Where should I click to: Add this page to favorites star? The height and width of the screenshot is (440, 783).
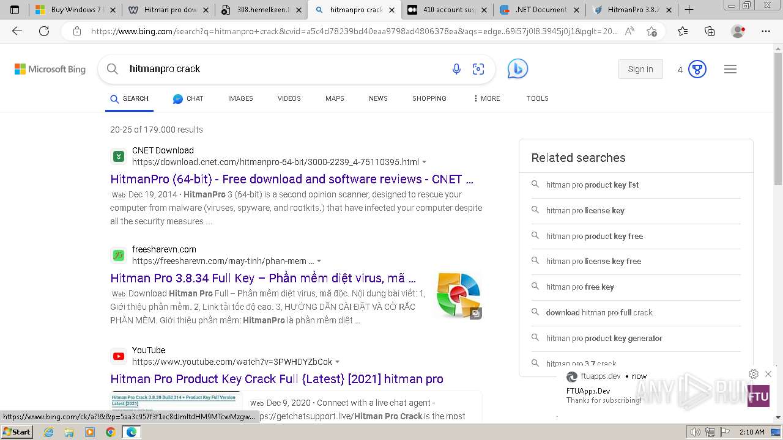(x=651, y=31)
